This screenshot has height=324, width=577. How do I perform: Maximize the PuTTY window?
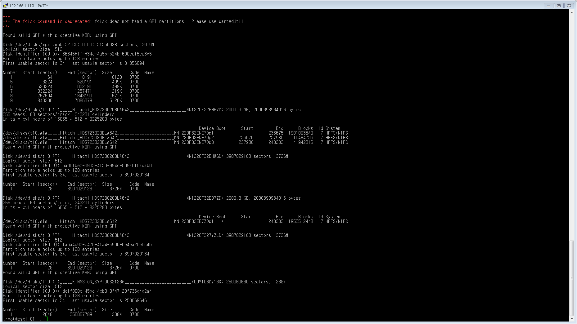(559, 6)
